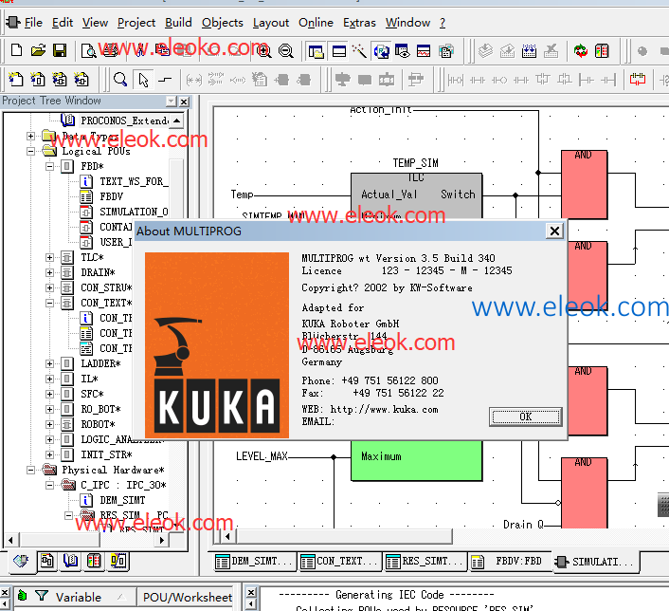Click the New project icon
This screenshot has width=669, height=611.
coord(16,50)
